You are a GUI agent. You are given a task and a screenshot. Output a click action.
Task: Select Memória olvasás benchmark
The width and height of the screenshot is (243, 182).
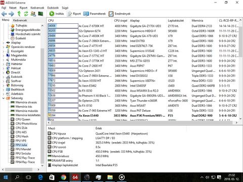tap(26, 102)
